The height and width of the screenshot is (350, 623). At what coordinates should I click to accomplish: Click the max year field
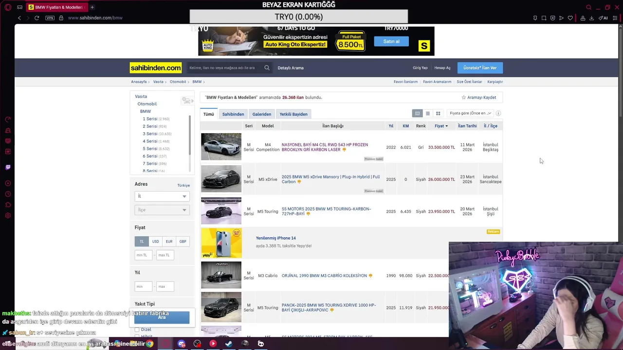pyautogui.click(x=165, y=287)
